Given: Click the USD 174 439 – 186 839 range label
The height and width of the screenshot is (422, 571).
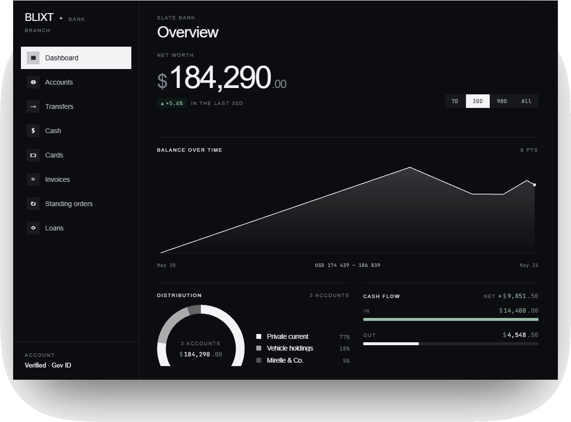Looking at the screenshot, I should coord(347,265).
